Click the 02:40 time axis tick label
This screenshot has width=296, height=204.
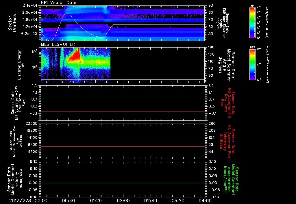150,201
